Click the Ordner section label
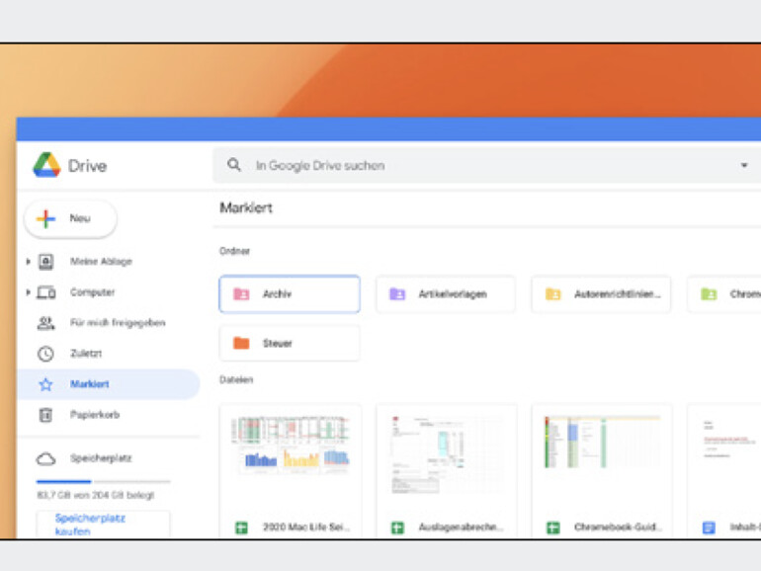 [x=234, y=251]
